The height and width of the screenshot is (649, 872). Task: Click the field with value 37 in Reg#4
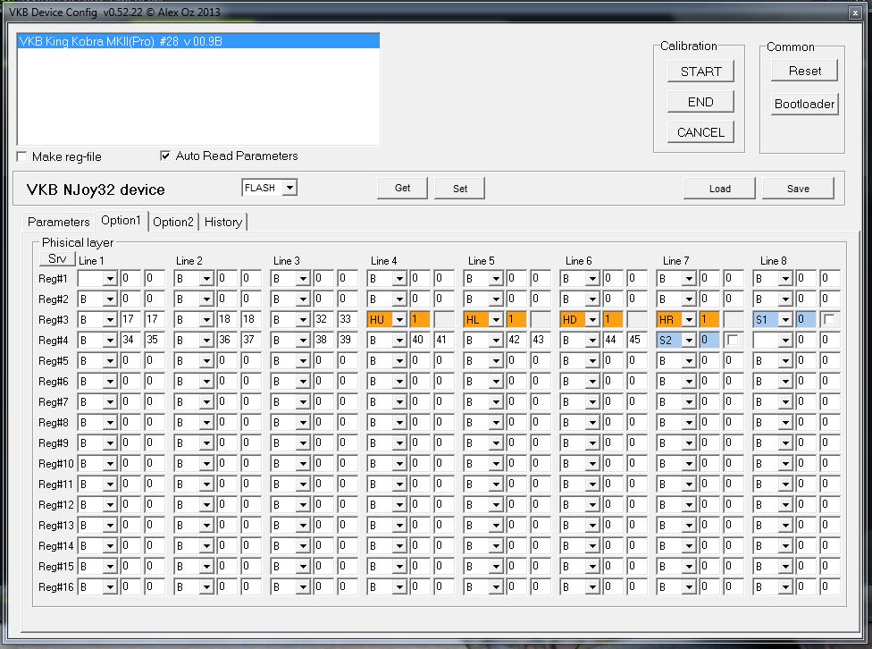tap(251, 340)
